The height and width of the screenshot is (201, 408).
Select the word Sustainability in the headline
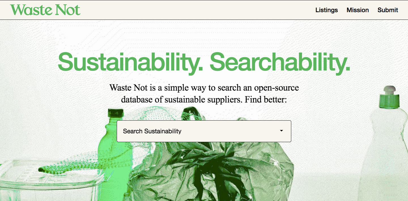click(131, 62)
